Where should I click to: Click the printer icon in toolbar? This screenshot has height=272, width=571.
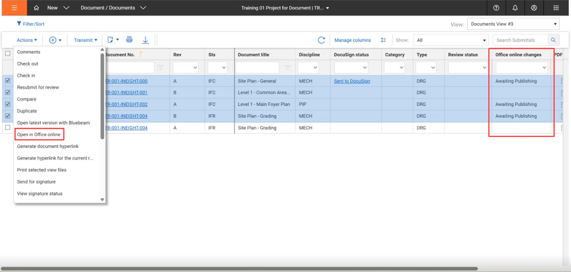pos(129,40)
